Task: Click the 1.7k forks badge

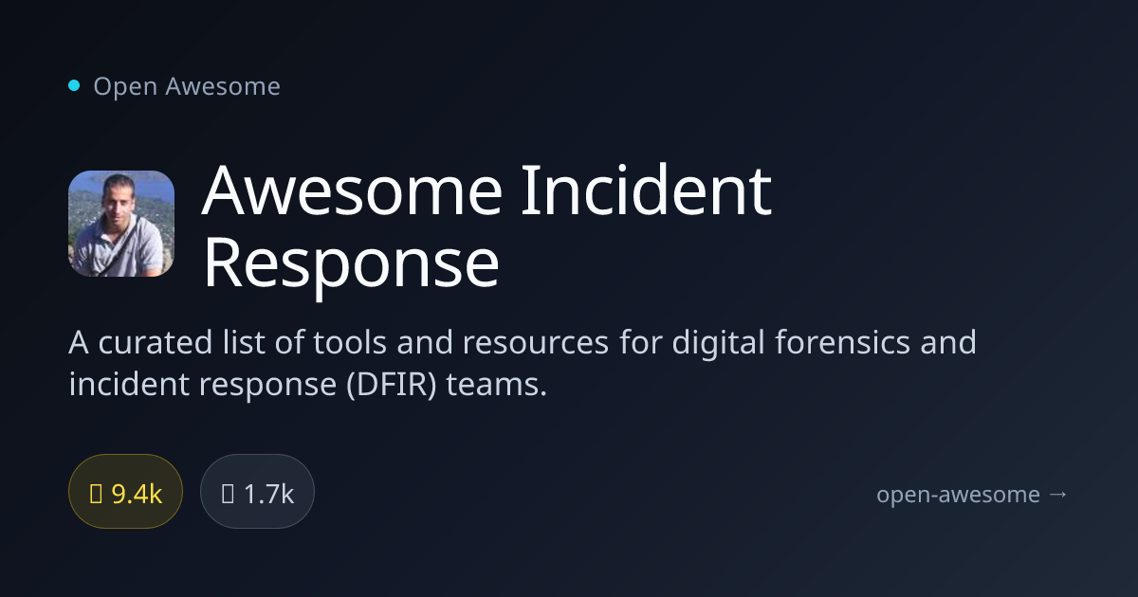Action: point(257,491)
